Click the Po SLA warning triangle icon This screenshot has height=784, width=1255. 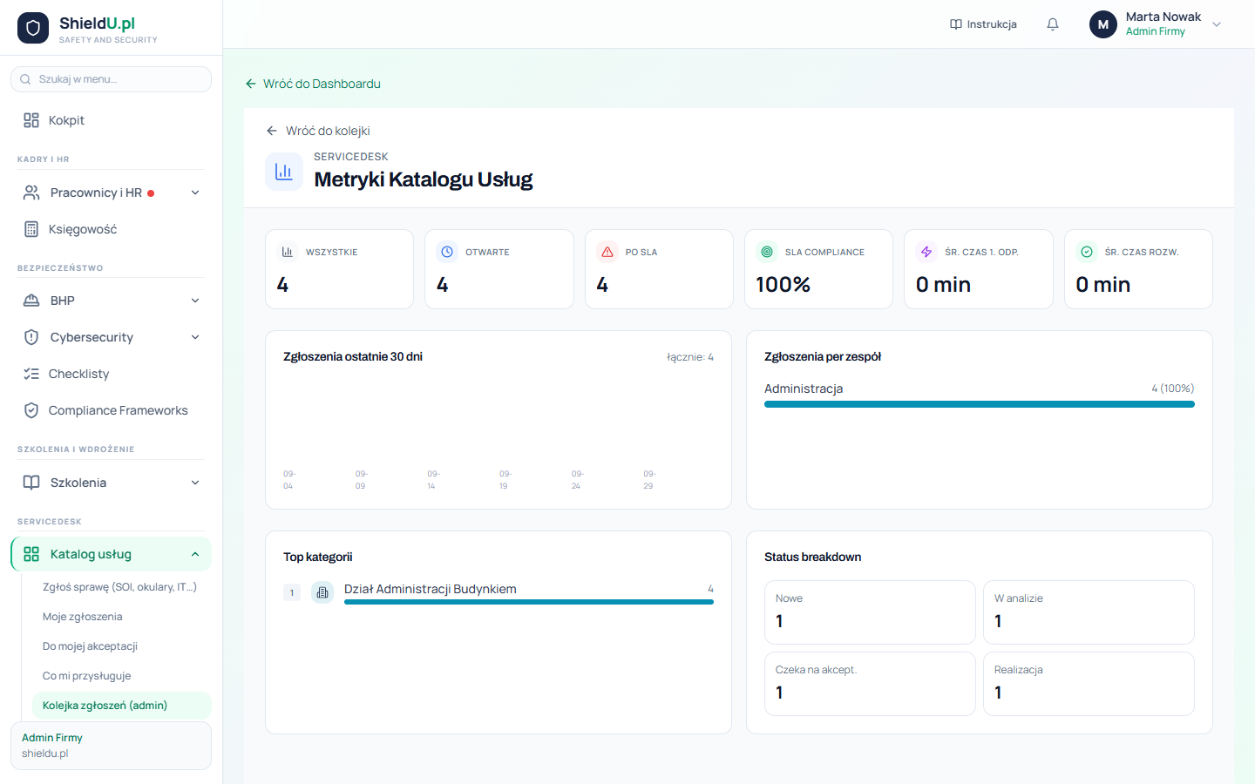point(607,252)
